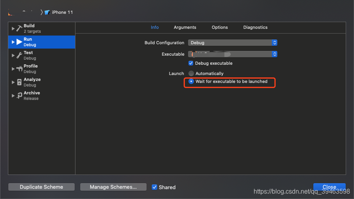Click the Executable label
The image size is (354, 199).
[173, 54]
